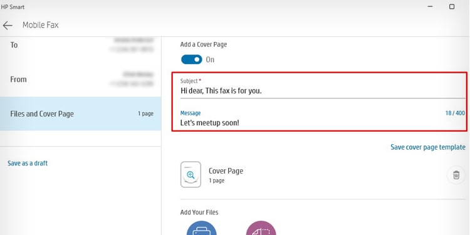
Task: Toggle the Add a Cover Page switch
Action: point(192,60)
